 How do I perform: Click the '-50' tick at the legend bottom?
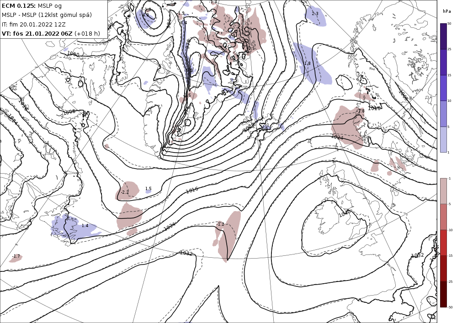(x=450, y=307)
